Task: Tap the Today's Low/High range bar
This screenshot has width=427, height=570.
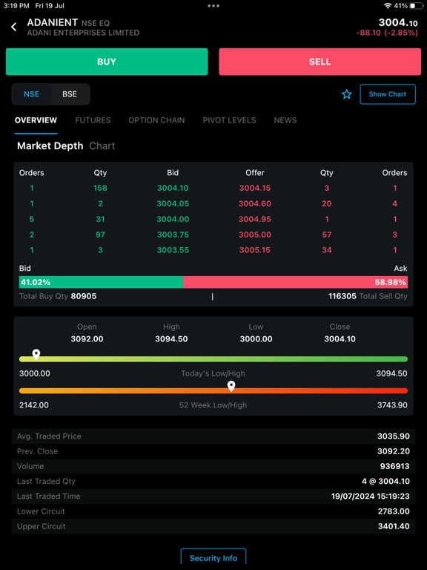Action: tap(213, 359)
